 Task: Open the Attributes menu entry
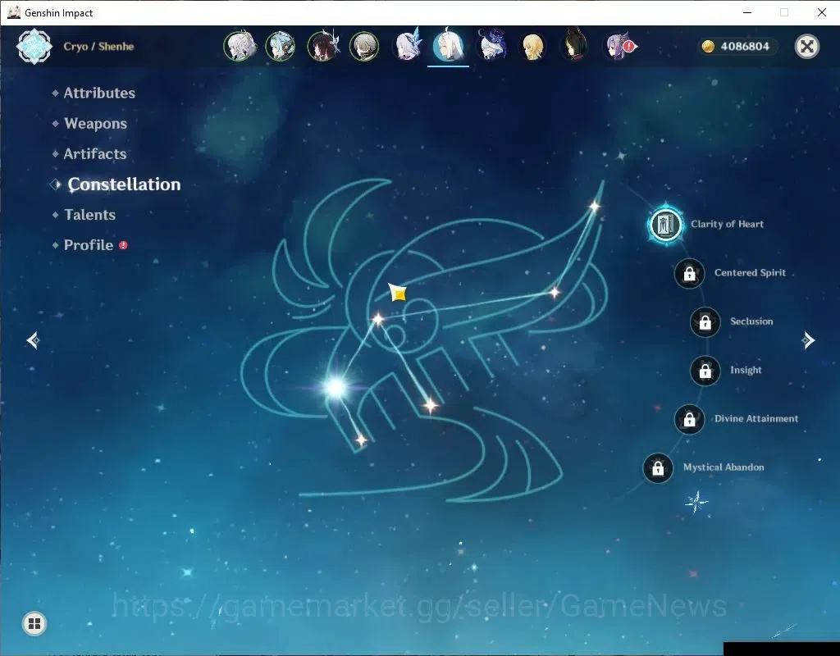pos(99,93)
